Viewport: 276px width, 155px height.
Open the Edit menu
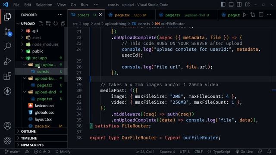point(28,5)
